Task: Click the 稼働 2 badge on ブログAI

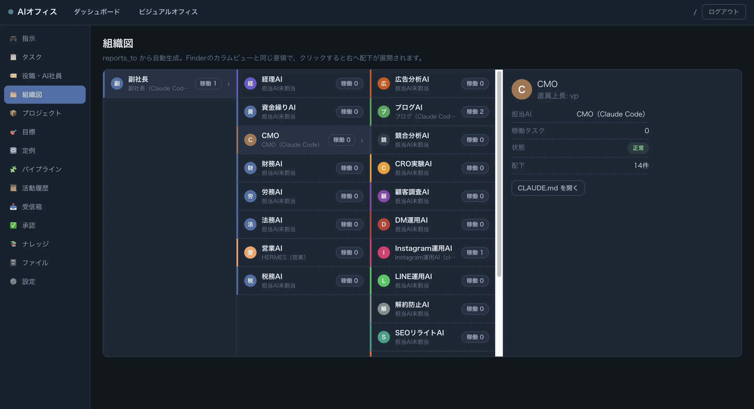Action: [475, 112]
